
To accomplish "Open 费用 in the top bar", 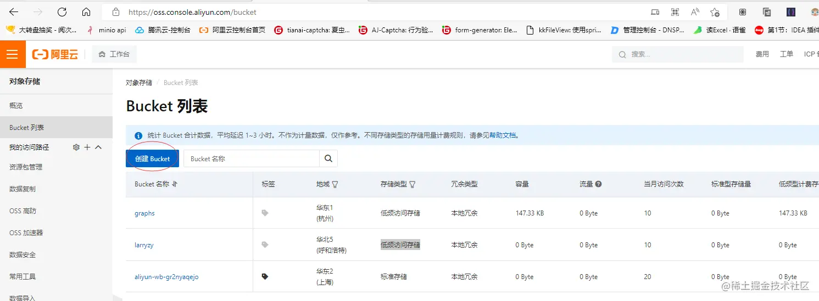I will click(x=762, y=54).
